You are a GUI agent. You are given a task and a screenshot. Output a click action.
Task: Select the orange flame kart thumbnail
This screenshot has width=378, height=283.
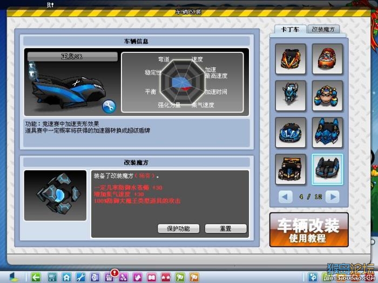[291, 59]
